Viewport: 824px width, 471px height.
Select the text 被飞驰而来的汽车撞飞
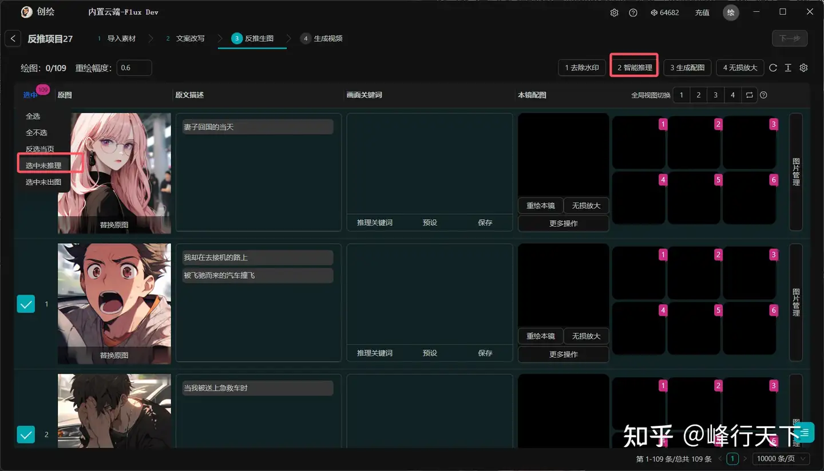pos(219,275)
